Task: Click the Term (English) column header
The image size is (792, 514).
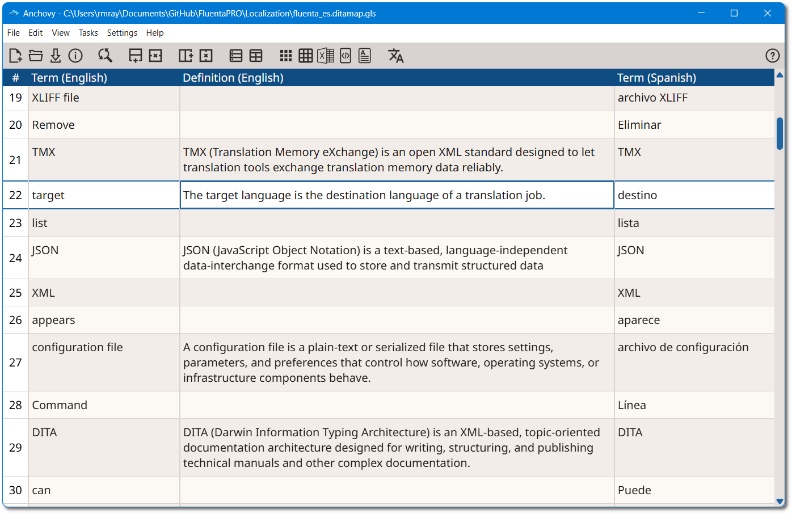Action: (x=104, y=78)
